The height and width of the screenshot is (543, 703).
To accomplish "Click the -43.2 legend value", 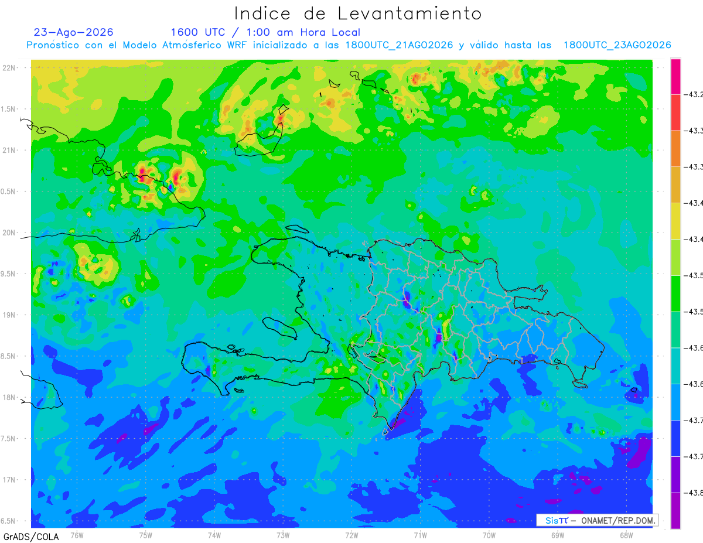I will coord(694,94).
